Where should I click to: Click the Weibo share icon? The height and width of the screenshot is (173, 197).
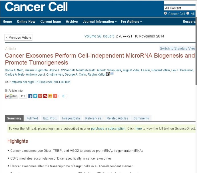[x=50, y=96]
